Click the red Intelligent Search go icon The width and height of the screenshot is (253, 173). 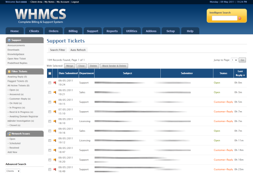[240, 18]
